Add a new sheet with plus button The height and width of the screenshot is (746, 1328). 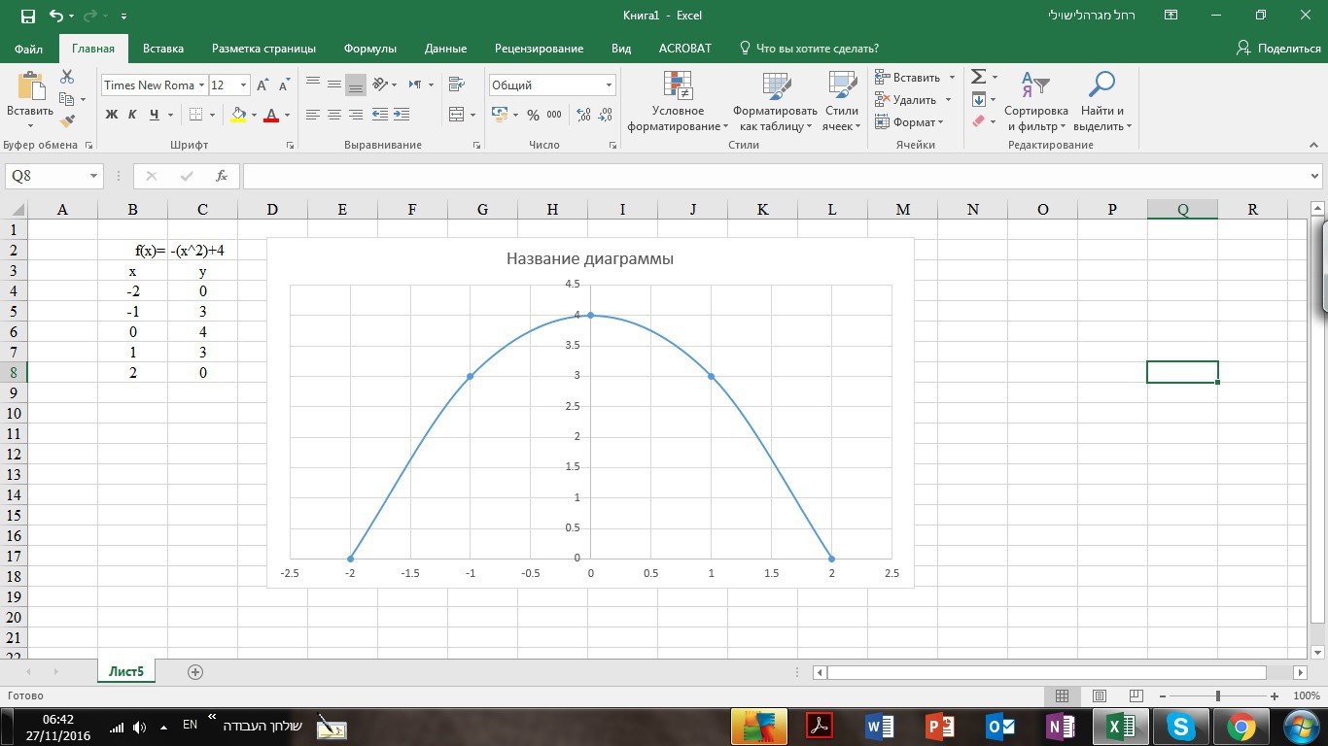(195, 671)
